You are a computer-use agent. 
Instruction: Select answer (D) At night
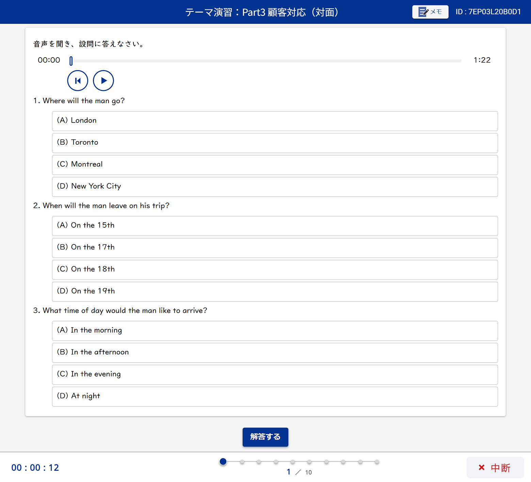tap(275, 396)
